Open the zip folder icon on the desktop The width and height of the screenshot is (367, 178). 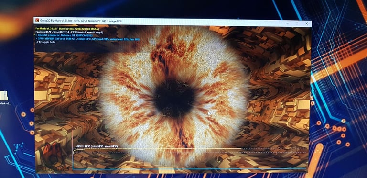click(x=3, y=96)
